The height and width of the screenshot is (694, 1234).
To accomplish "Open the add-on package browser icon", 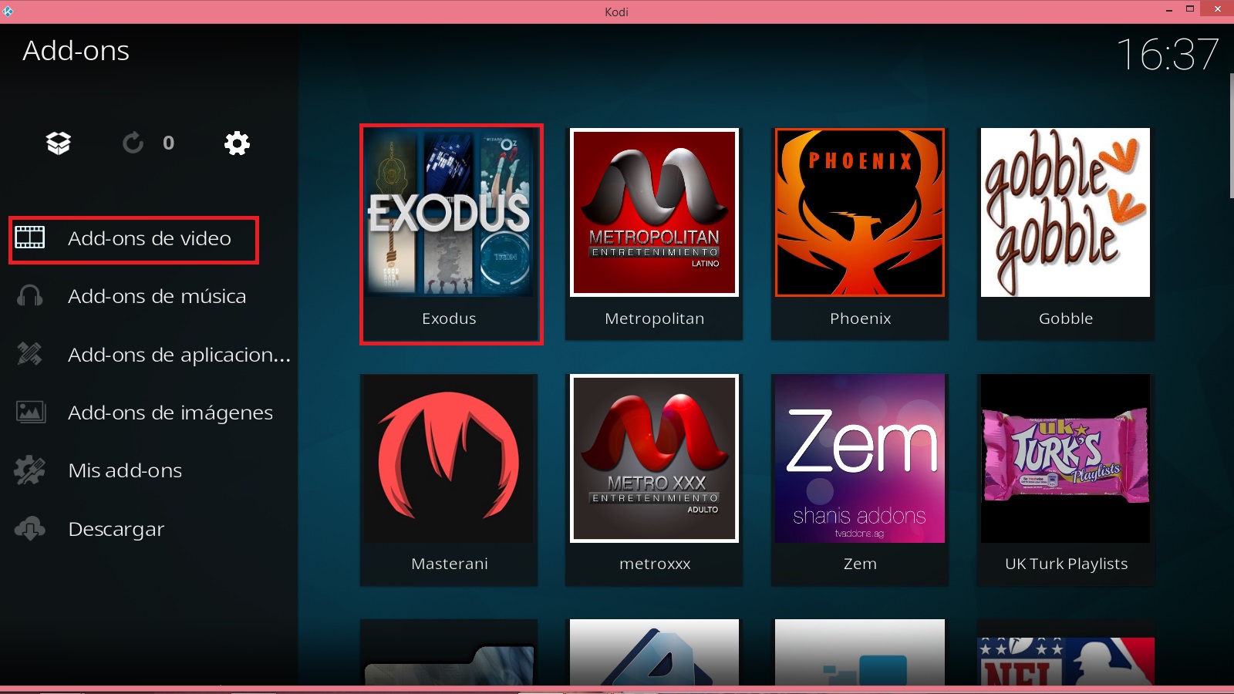I will (56, 142).
